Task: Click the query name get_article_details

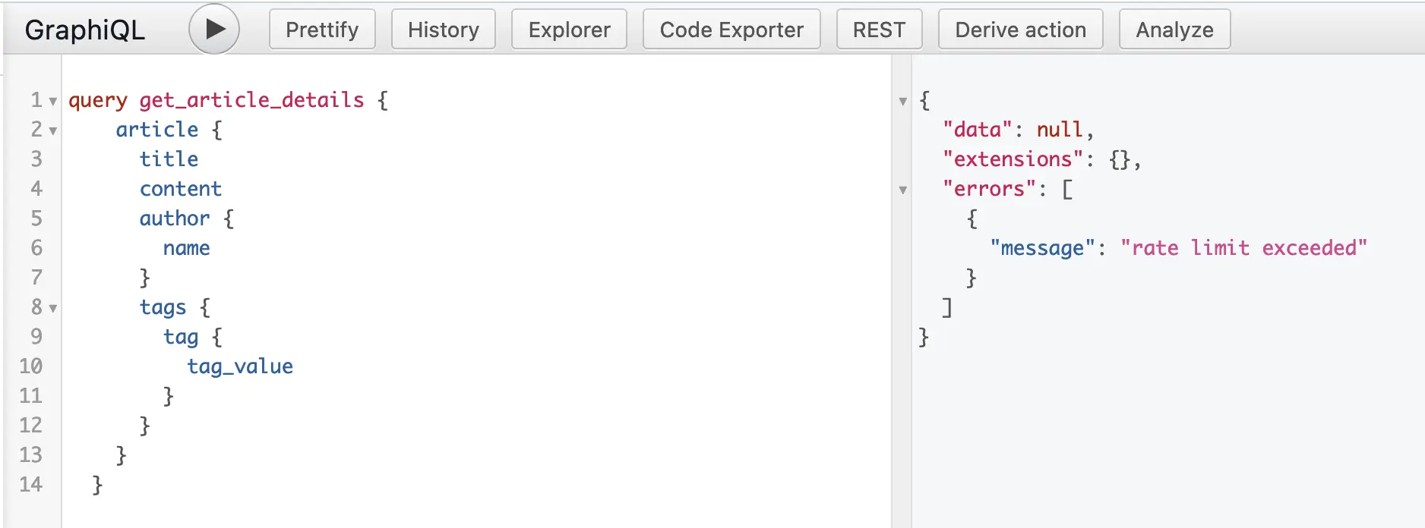Action: coord(251,100)
